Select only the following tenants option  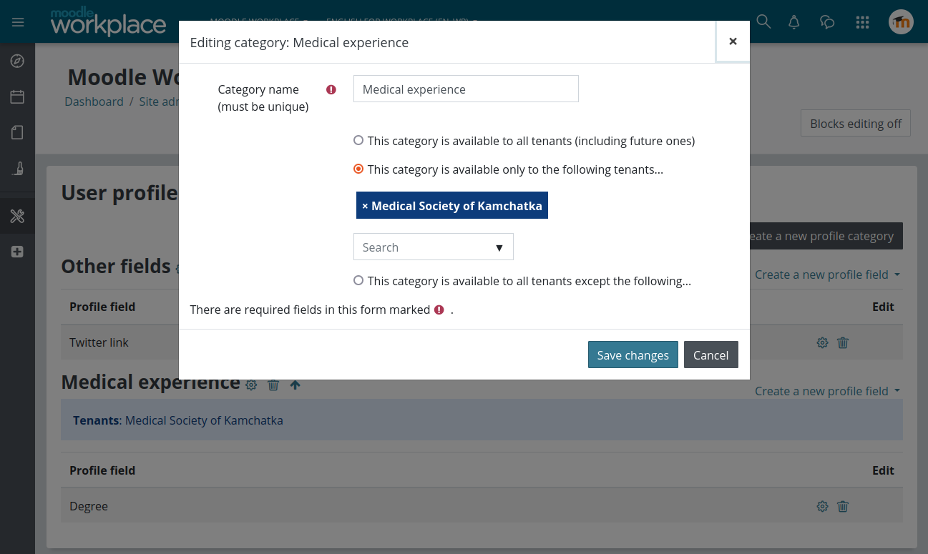[x=358, y=169]
